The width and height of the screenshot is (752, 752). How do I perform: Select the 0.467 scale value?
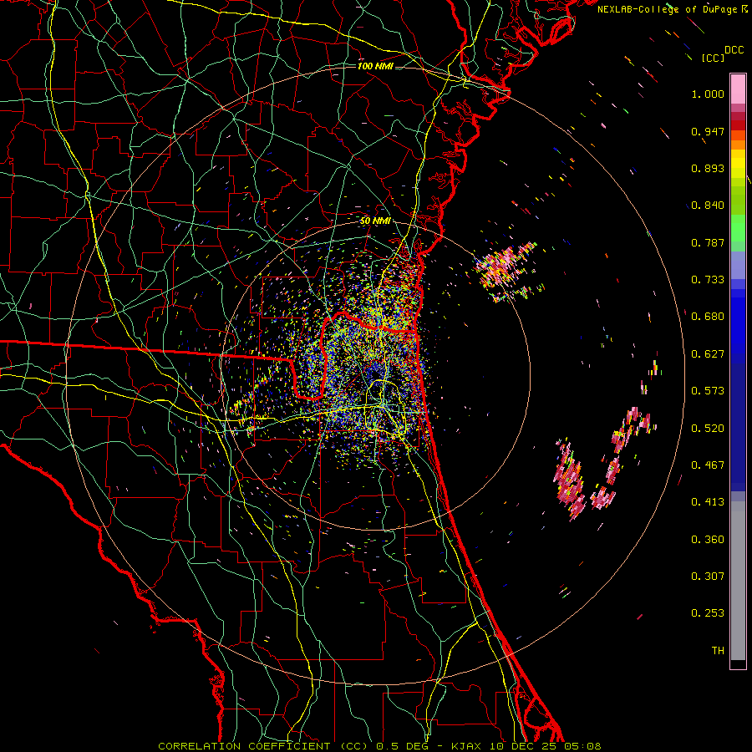coord(708,465)
